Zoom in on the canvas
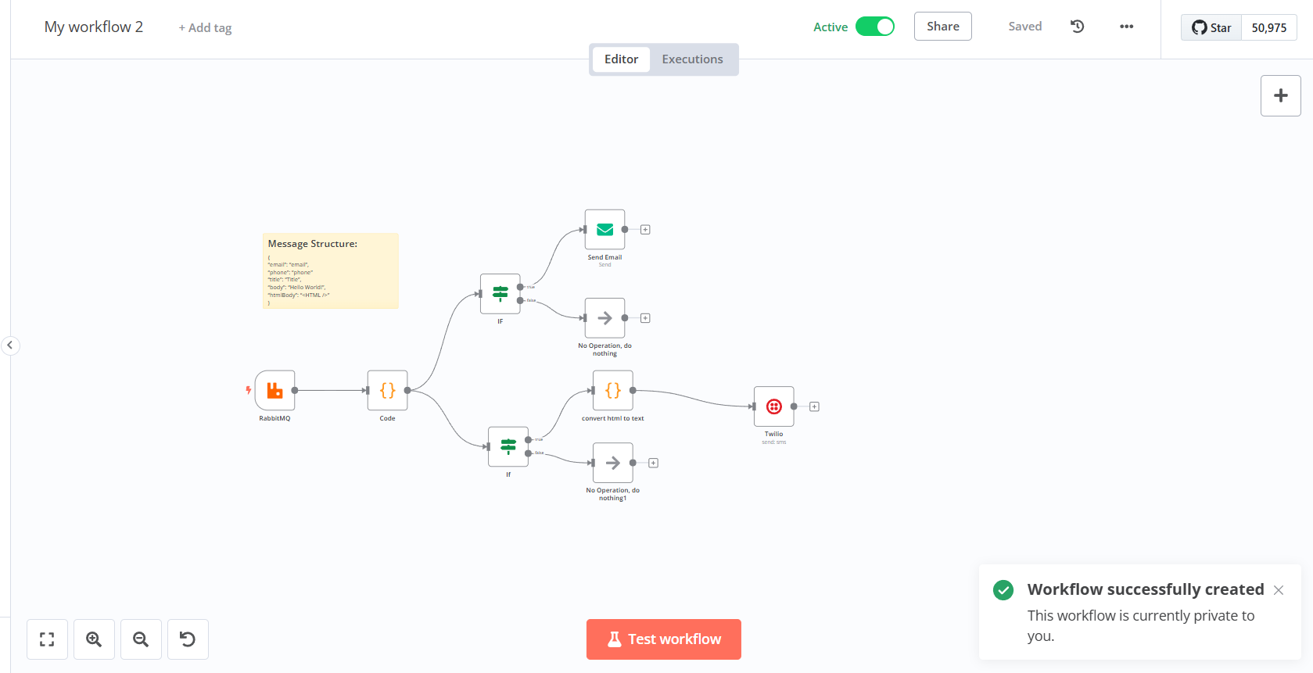 (x=94, y=639)
